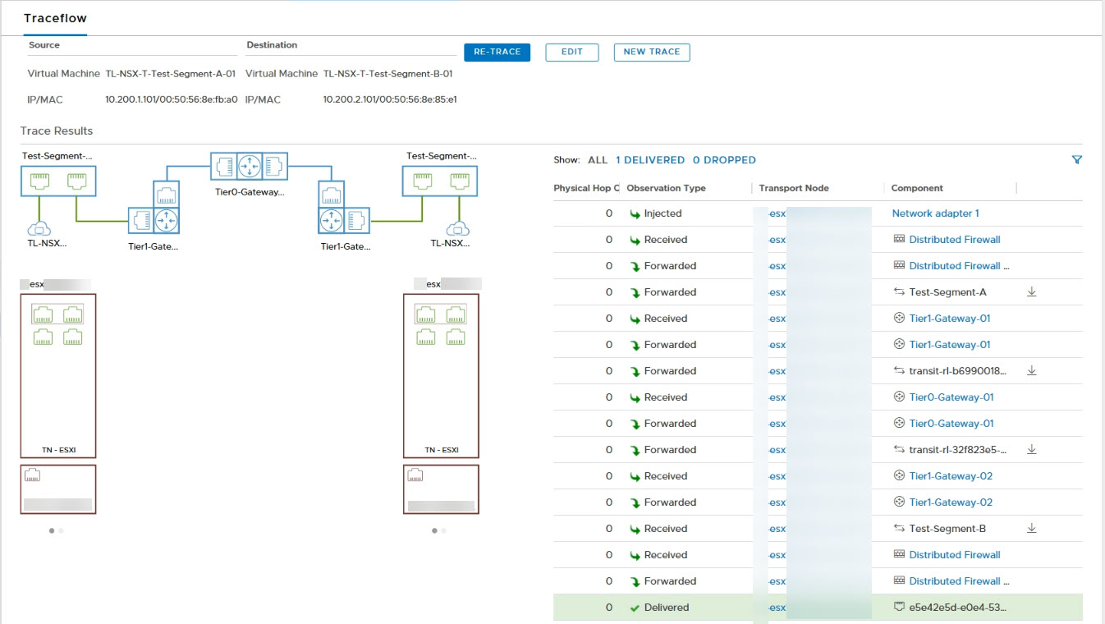
Task: Sort by Observation Type column header
Action: [x=666, y=188]
